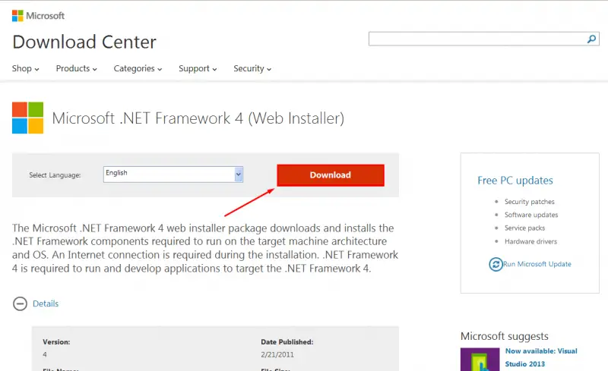
Task: Click the Security patches list item
Action: [x=529, y=202]
